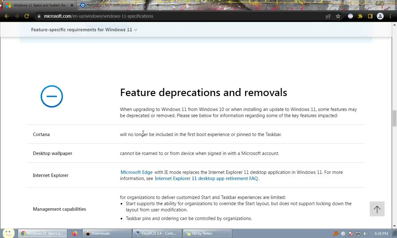
Task: Click the circled minus deprecations icon
Action: 52,96
